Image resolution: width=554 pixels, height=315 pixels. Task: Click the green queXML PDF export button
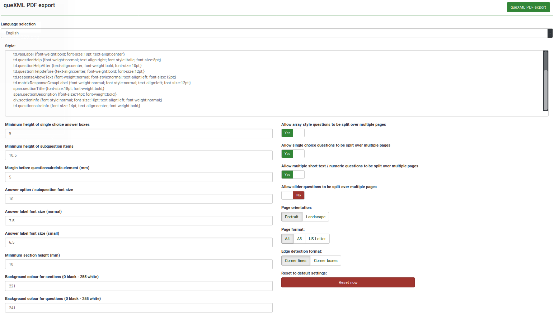(528, 7)
